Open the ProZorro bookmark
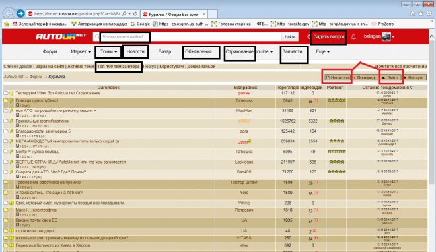Screen dimensions: 436x252 pyautogui.click(x=383, y=24)
